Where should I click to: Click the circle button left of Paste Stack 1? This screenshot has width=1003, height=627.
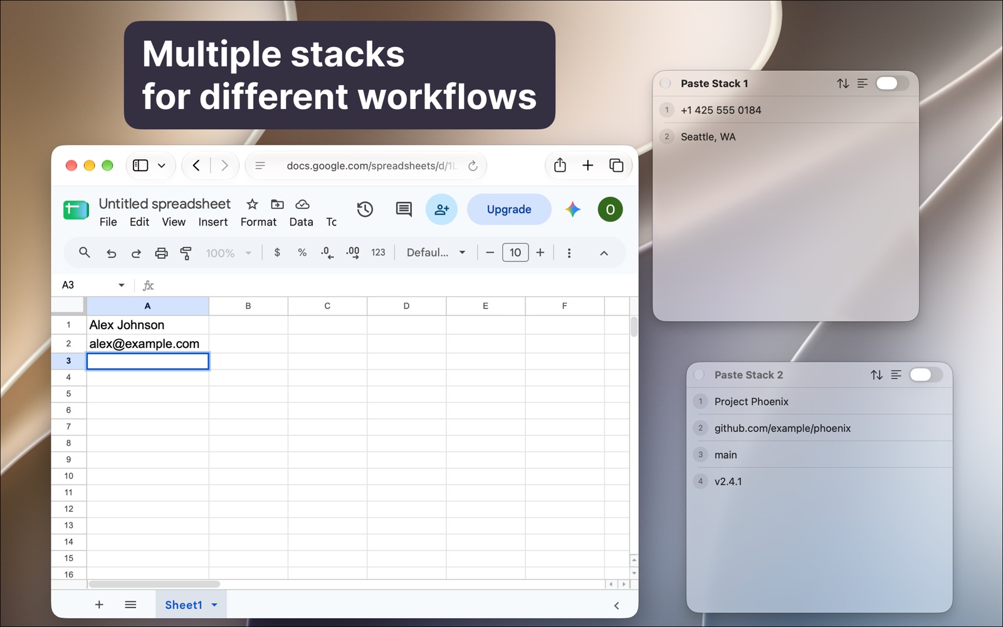tap(666, 83)
